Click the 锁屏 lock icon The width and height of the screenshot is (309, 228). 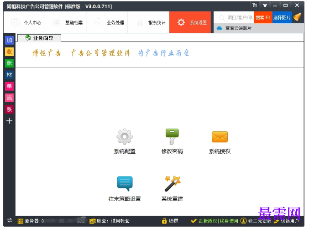point(164,221)
